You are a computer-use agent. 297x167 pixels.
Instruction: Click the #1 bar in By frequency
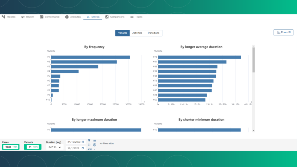click(x=90, y=57)
